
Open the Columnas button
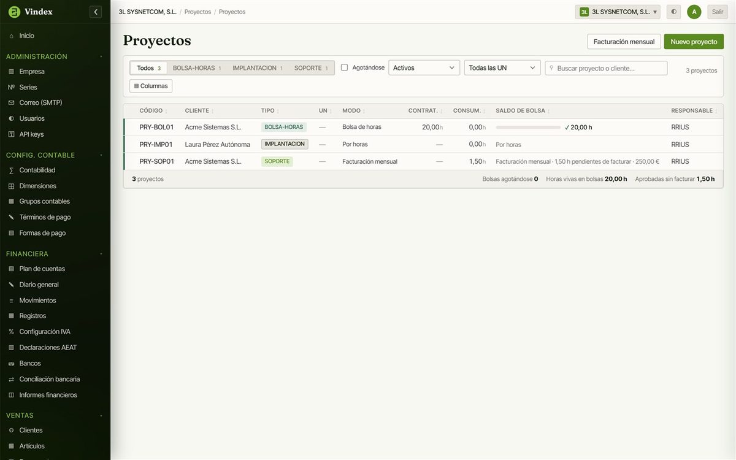(x=151, y=86)
